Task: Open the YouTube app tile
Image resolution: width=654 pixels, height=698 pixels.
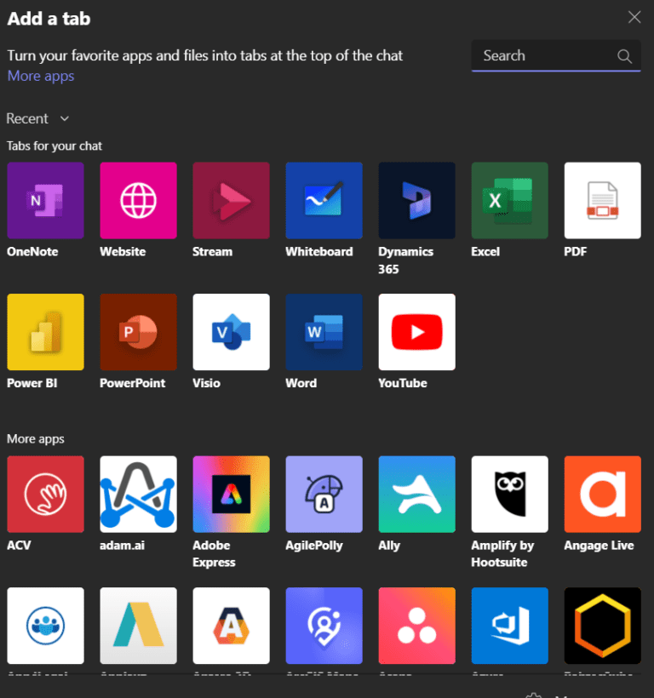Action: (416, 332)
